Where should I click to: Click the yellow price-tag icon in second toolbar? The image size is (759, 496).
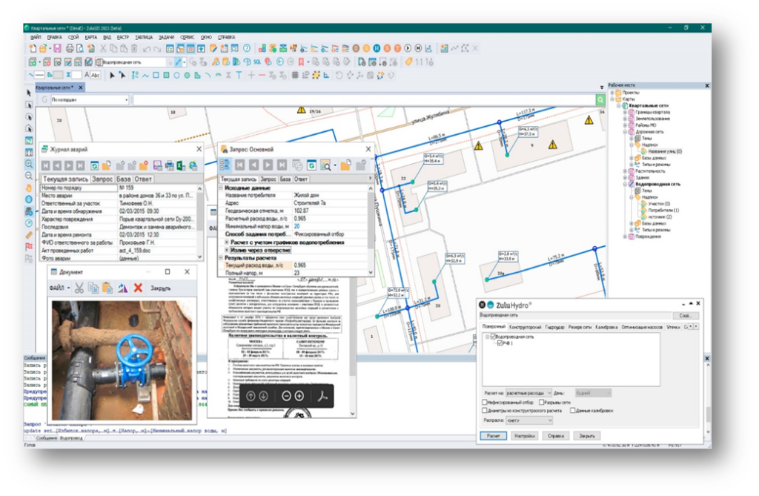click(408, 62)
